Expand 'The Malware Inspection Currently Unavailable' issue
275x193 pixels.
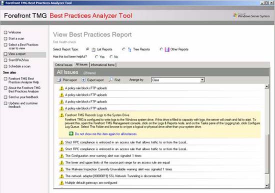pos(118,169)
